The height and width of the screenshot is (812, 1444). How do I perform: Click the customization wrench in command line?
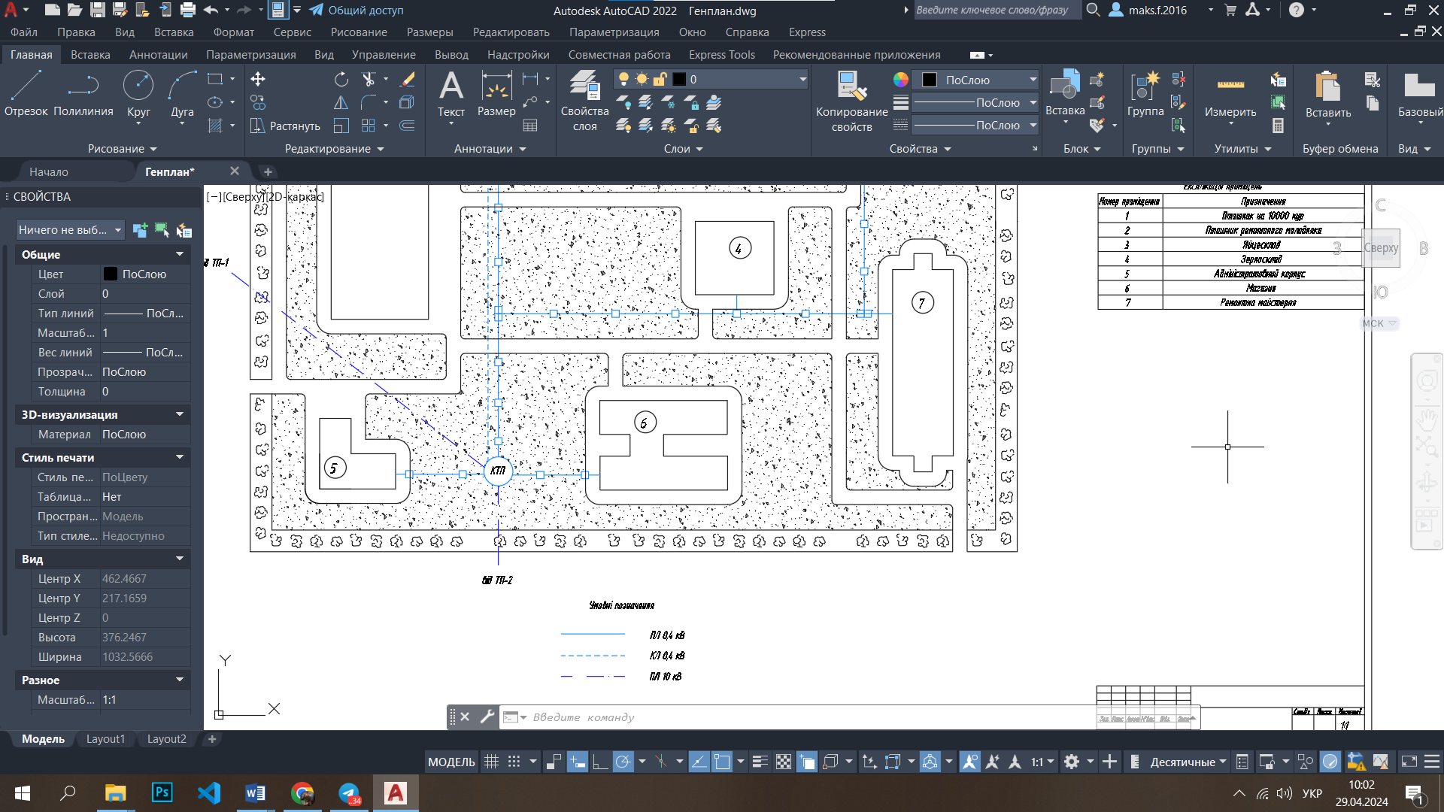point(487,717)
